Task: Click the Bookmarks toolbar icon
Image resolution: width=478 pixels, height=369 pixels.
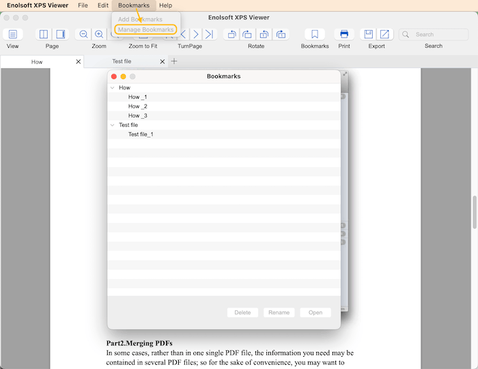Action: pos(315,34)
